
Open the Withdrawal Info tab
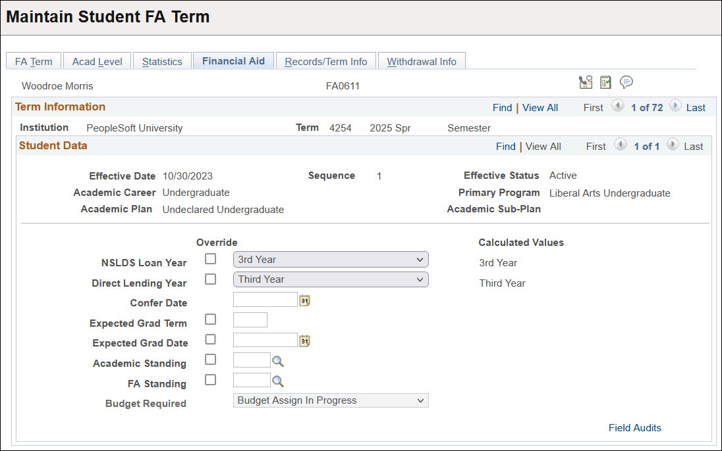coord(422,61)
